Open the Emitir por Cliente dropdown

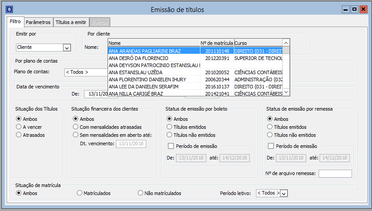click(67, 48)
